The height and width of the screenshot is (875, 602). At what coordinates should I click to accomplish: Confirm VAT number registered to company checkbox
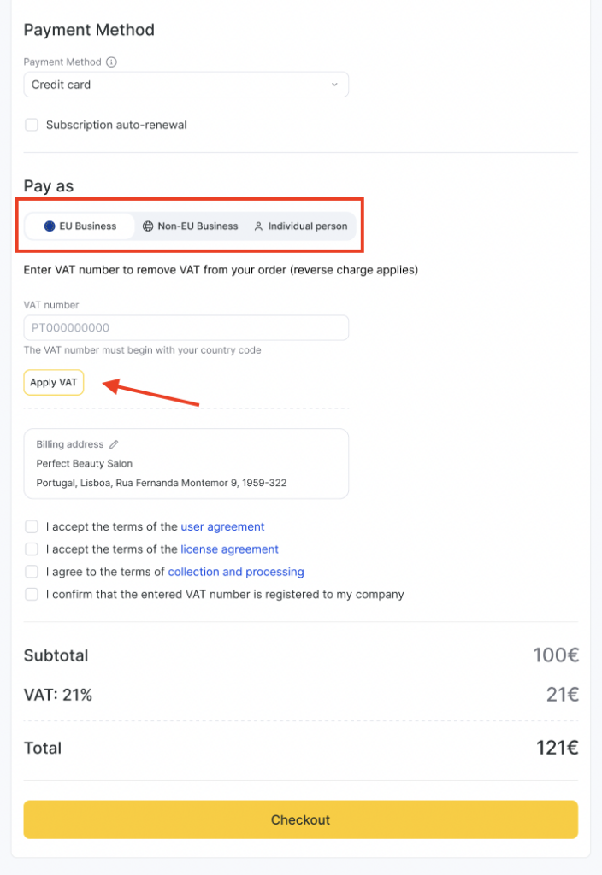[x=32, y=594]
